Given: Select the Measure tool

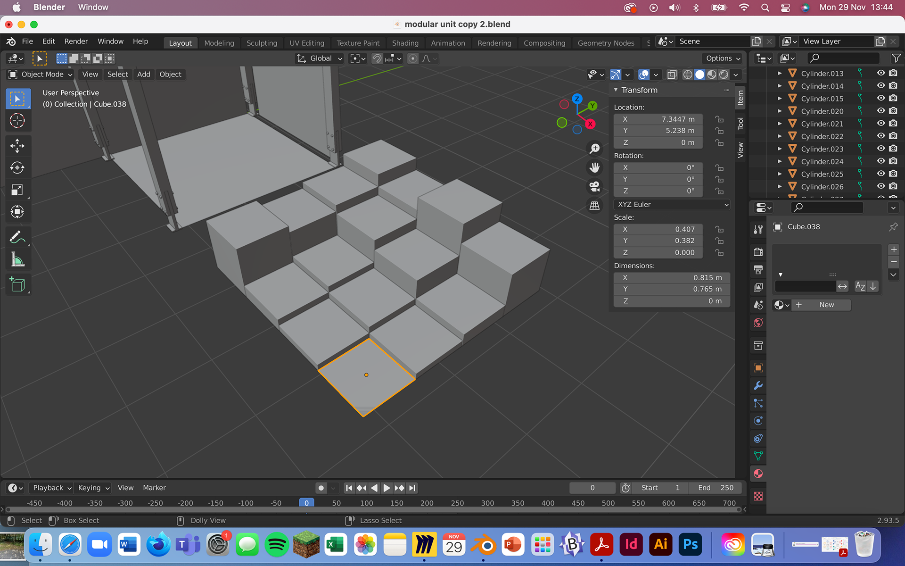Looking at the screenshot, I should pos(17,260).
